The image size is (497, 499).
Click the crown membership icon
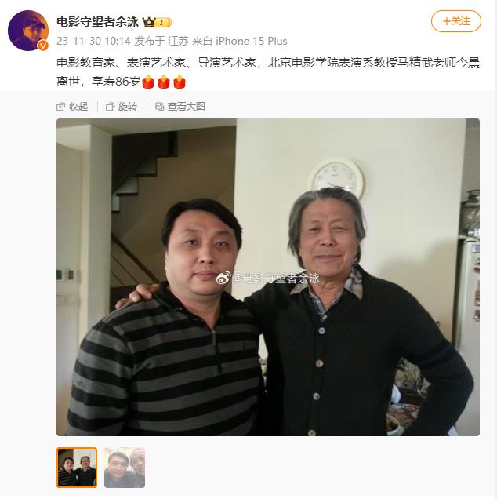tap(148, 22)
